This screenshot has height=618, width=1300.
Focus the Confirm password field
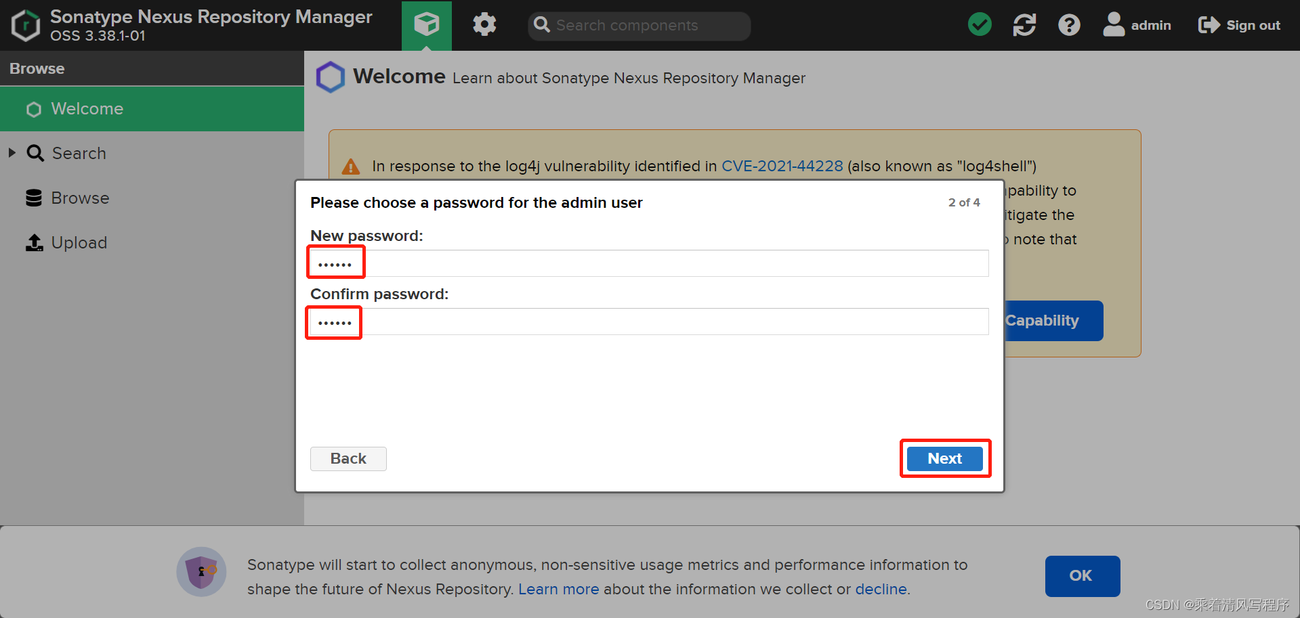click(x=650, y=322)
